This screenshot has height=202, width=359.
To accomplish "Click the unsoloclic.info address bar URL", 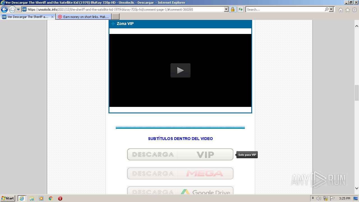I will pyautogui.click(x=111, y=10).
